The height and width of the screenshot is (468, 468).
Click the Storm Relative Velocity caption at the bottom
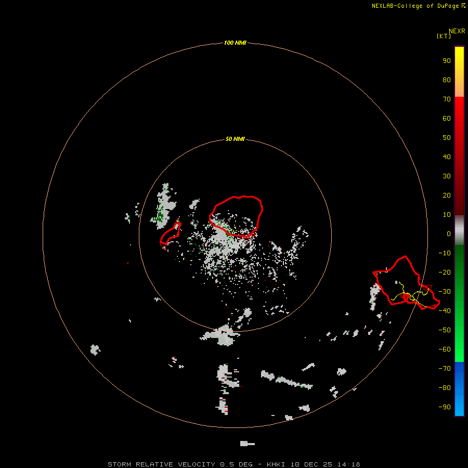[233, 464]
